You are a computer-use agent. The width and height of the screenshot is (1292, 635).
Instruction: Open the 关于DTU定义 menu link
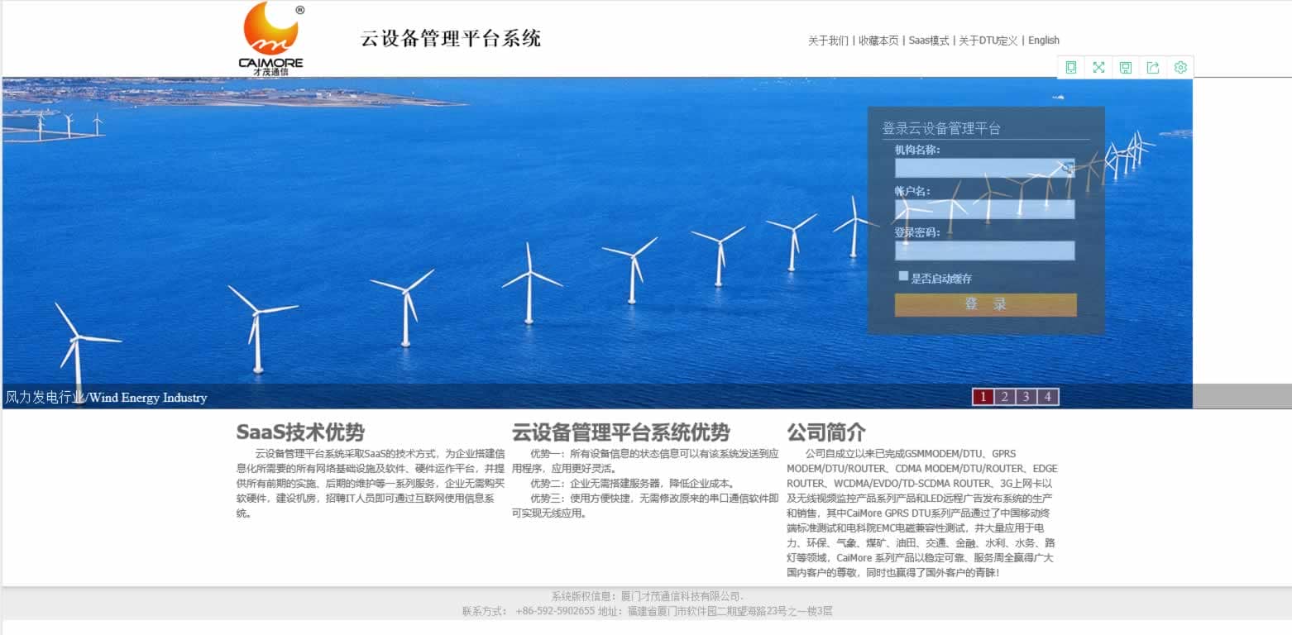pos(988,41)
